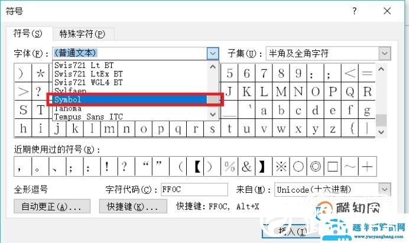
Task: Choose Tempus Sans ITC font entry
Action: 131,116
